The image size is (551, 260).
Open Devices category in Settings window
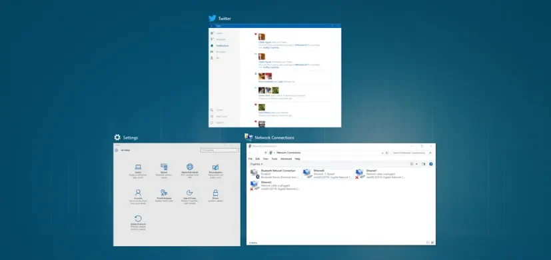[164, 170]
